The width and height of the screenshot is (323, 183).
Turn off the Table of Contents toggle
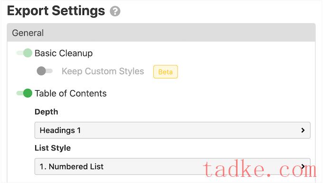pyautogui.click(x=24, y=93)
